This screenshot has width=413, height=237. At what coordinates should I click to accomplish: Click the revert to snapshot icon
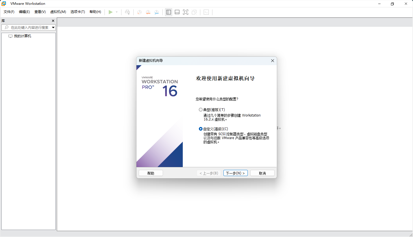point(148,12)
